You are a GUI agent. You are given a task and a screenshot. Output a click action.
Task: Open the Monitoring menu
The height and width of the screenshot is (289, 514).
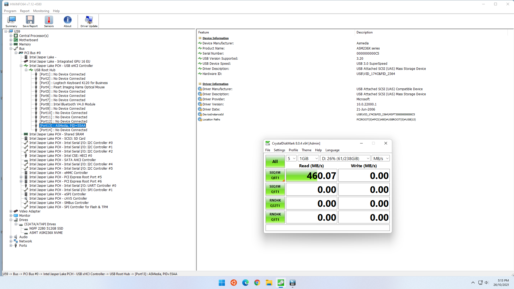(41, 11)
